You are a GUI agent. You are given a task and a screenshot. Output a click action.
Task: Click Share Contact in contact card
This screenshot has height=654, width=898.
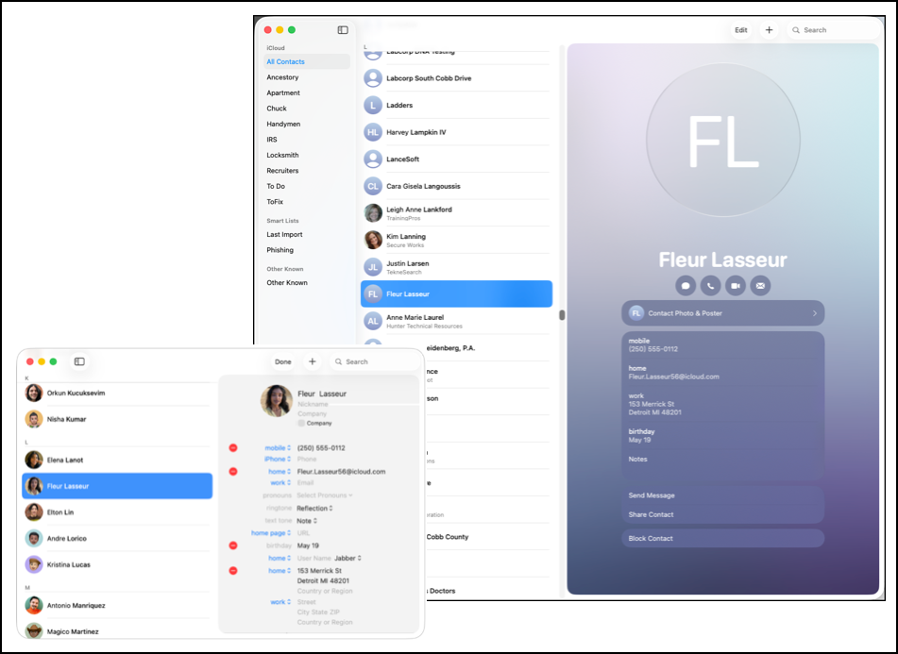652,514
